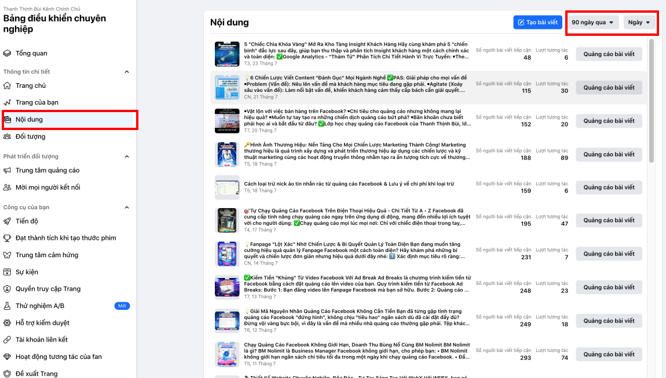Click the Quyền truy cập Trang shield icon

click(7, 289)
